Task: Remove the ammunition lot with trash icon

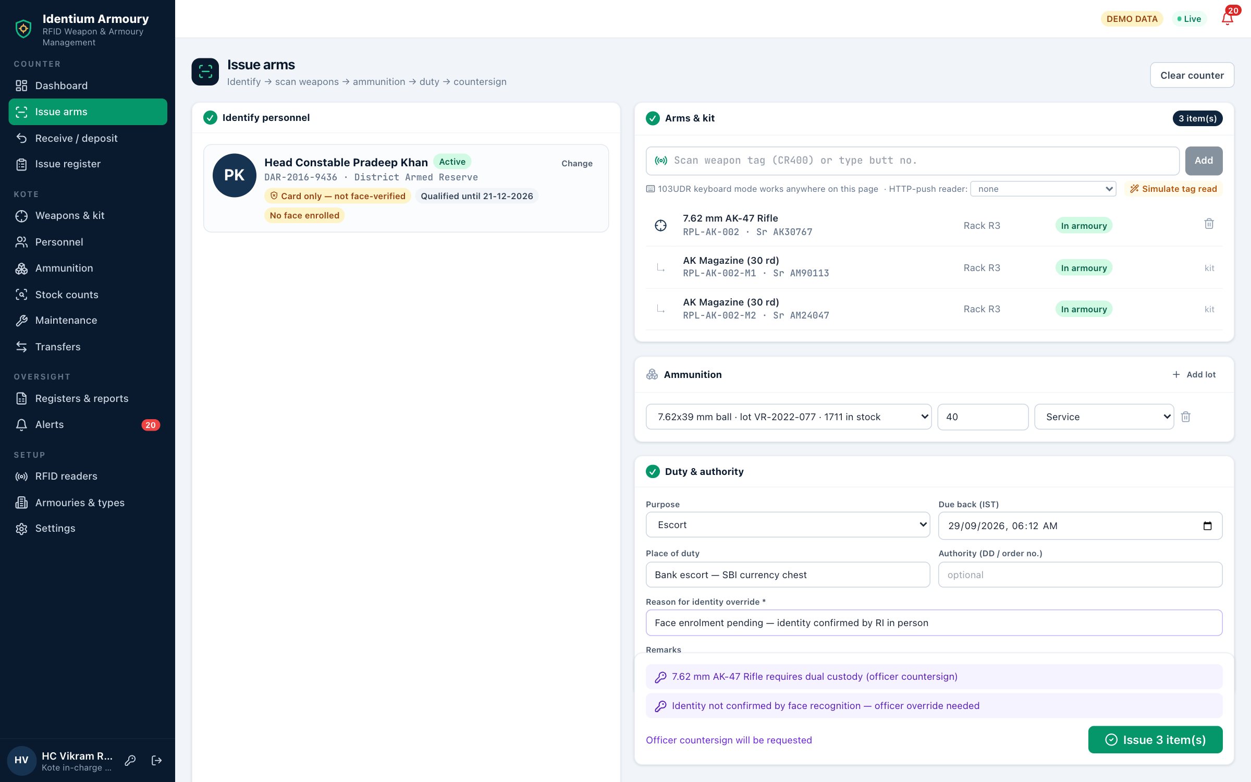Action: point(1185,417)
